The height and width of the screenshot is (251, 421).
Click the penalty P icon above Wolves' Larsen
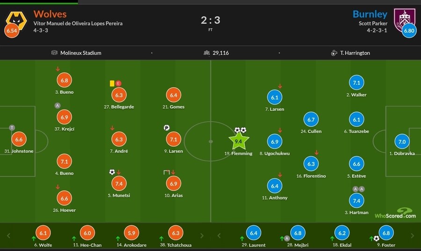[167, 128]
